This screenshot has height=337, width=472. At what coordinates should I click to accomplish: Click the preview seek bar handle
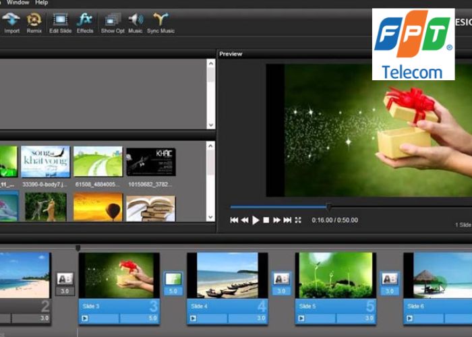click(329, 207)
